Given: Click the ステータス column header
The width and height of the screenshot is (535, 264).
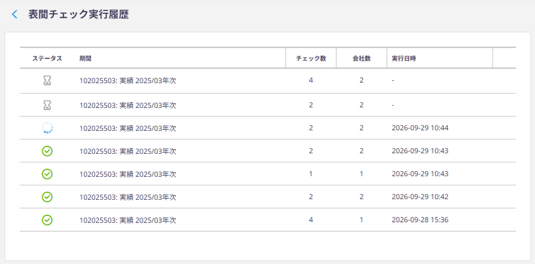Looking at the screenshot, I should point(47,58).
